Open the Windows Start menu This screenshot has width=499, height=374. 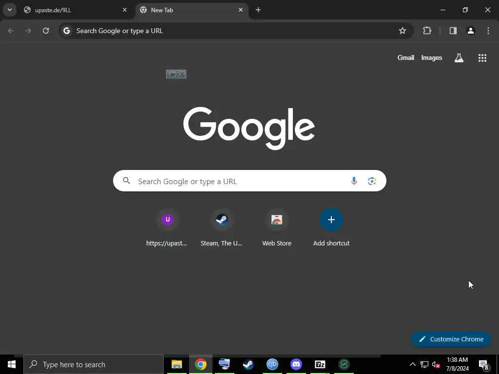pos(12,364)
